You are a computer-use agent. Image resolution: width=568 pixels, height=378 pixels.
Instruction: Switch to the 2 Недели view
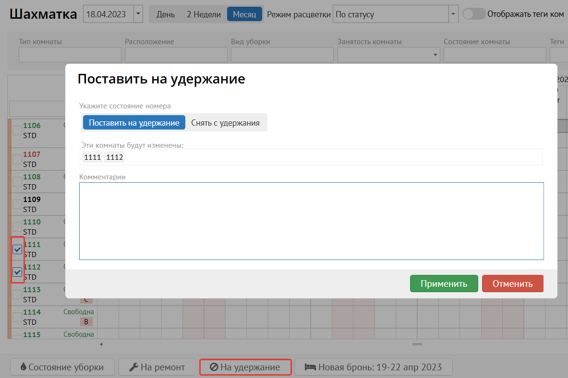(204, 14)
